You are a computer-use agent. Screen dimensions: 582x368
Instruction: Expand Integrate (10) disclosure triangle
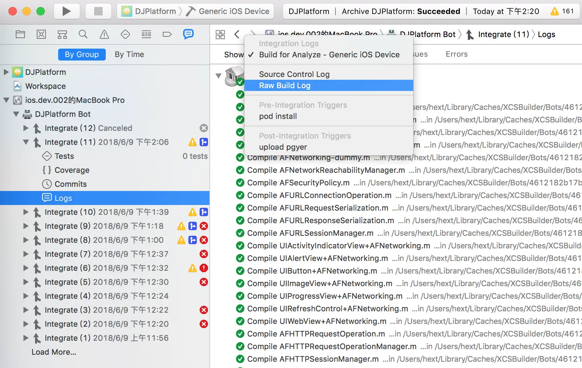pyautogui.click(x=26, y=212)
